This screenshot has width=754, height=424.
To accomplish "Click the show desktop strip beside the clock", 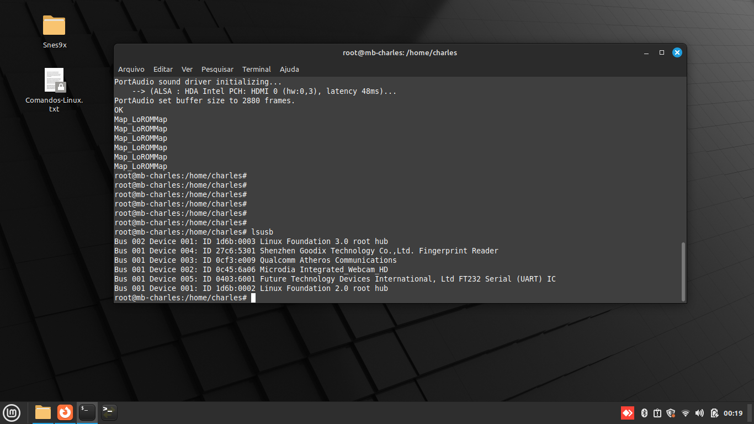I will click(751, 413).
